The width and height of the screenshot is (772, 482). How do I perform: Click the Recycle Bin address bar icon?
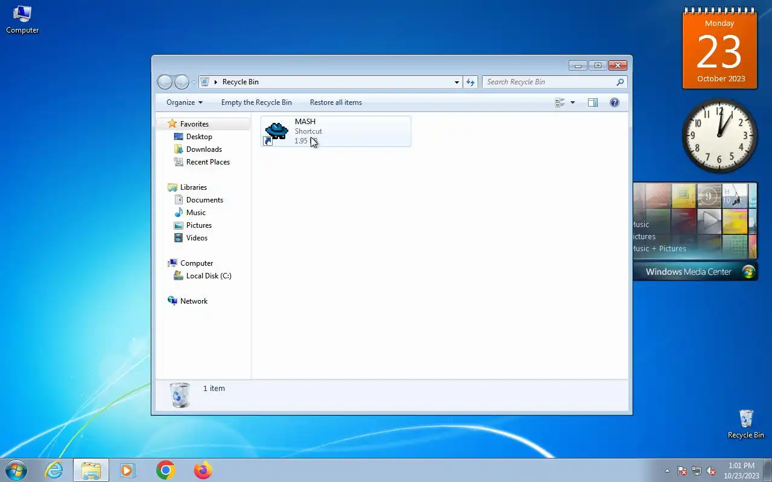pyautogui.click(x=205, y=82)
